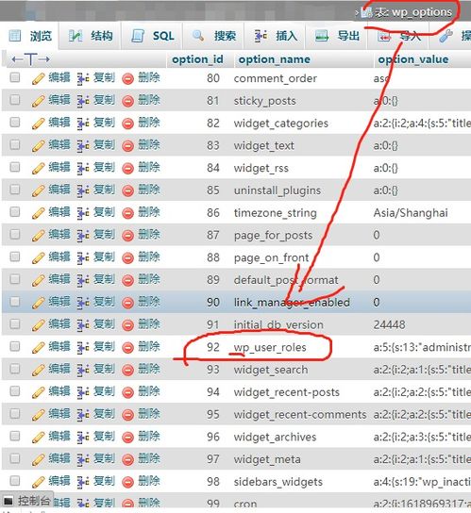The width and height of the screenshot is (471, 513).
Task: Tick checkbox for comment_order row
Action: point(15,77)
